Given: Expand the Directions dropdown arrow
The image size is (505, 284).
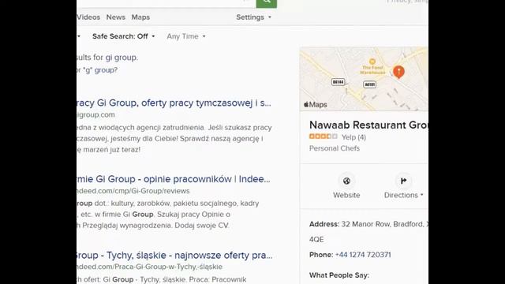Looking at the screenshot, I should (422, 195).
